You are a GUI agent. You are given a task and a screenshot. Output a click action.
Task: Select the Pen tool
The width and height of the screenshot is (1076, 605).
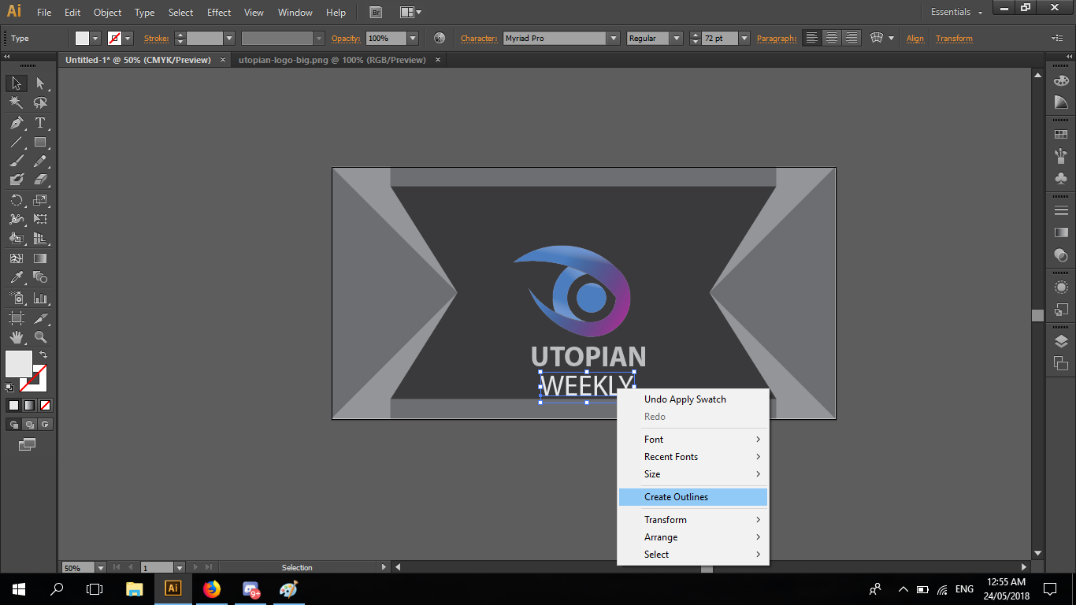[x=17, y=123]
